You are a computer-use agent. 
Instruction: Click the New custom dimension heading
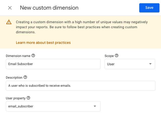click(49, 8)
